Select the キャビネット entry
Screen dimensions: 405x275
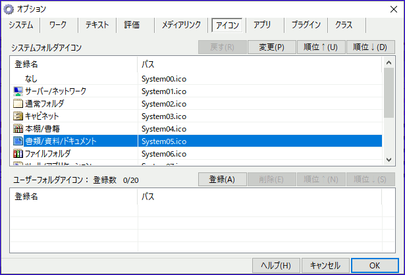coord(196,116)
